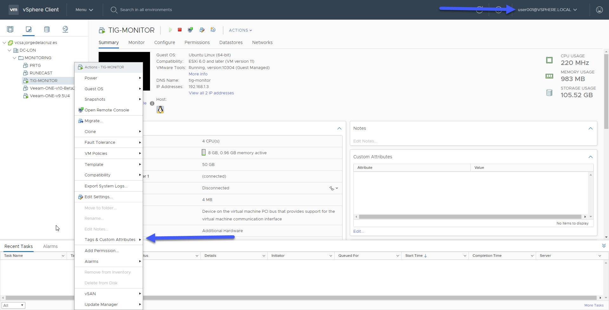Switch to VMs and Templates view icon
This screenshot has width=609, height=310.
29,29
